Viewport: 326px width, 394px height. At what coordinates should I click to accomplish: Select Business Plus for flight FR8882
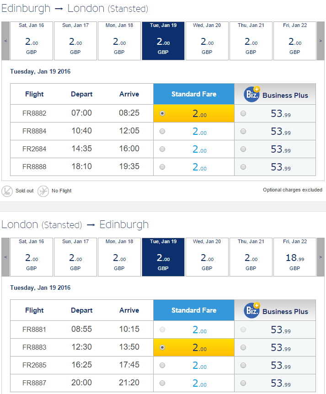tap(243, 113)
